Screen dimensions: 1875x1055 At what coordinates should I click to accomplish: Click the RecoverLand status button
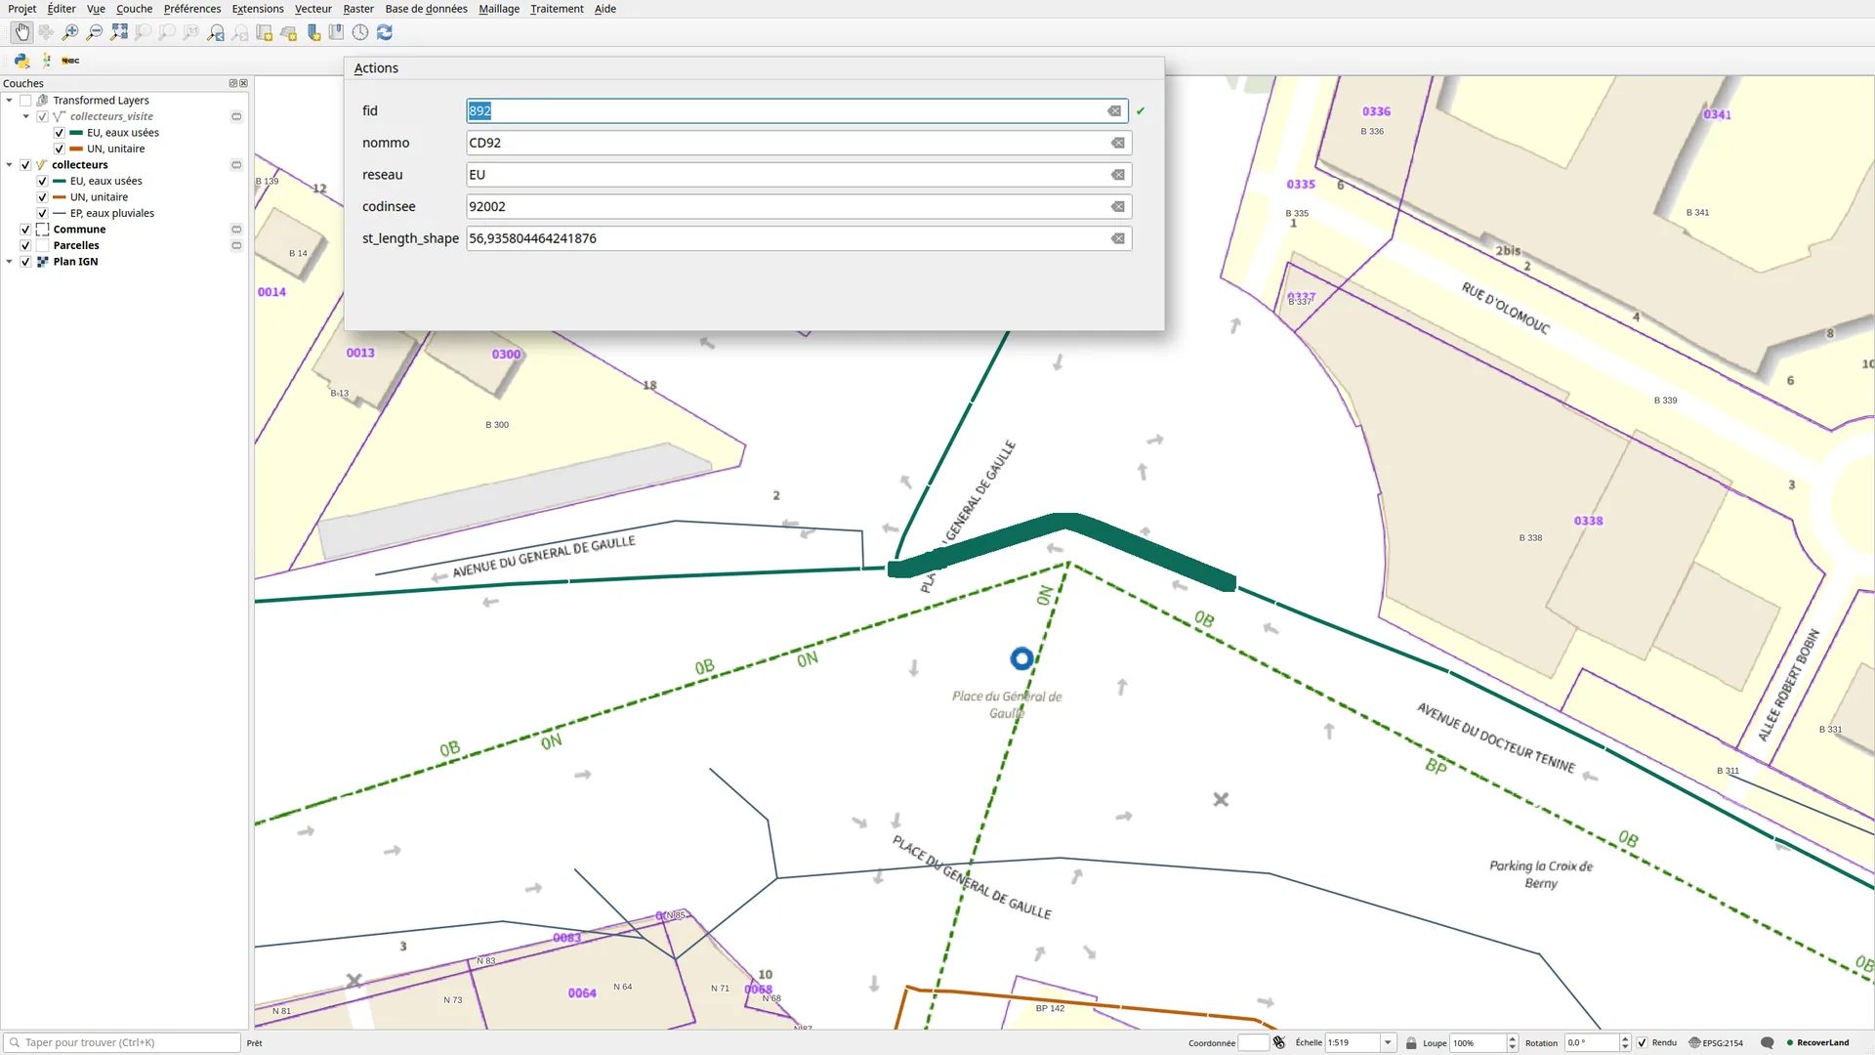pos(1818,1043)
